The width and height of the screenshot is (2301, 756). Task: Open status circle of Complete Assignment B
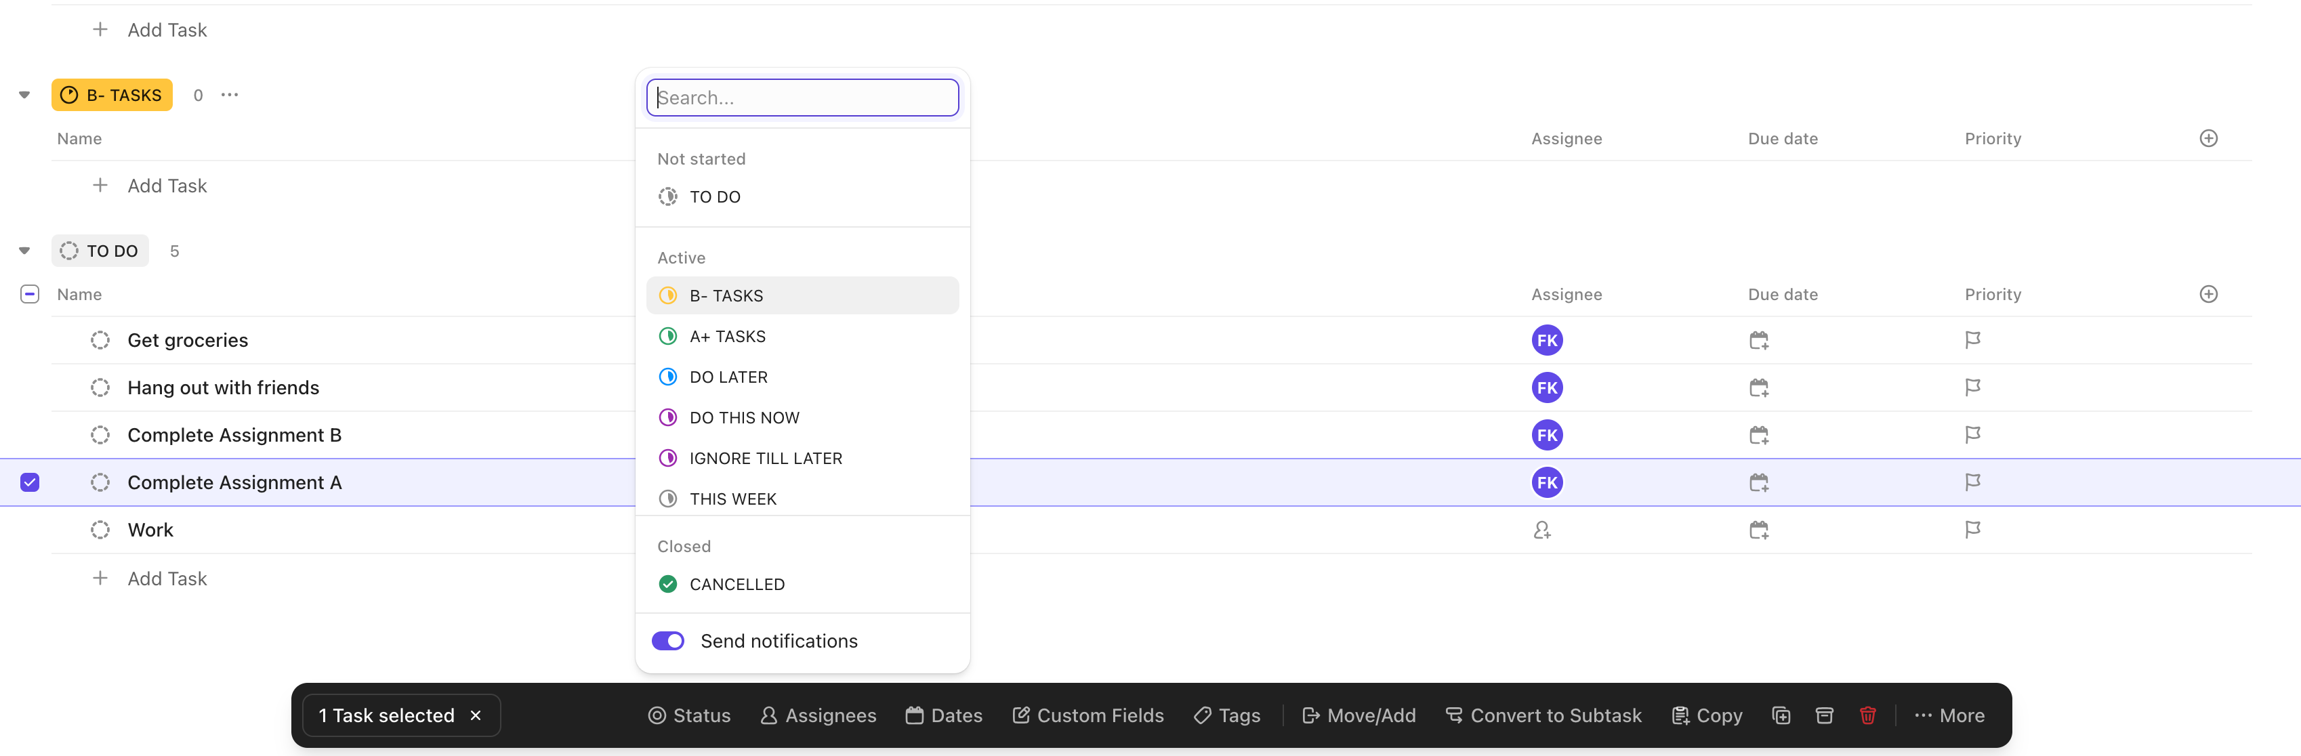tap(100, 435)
